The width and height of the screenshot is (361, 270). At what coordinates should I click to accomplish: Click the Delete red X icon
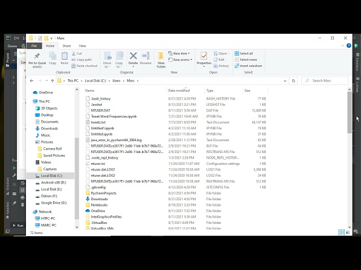click(133, 56)
